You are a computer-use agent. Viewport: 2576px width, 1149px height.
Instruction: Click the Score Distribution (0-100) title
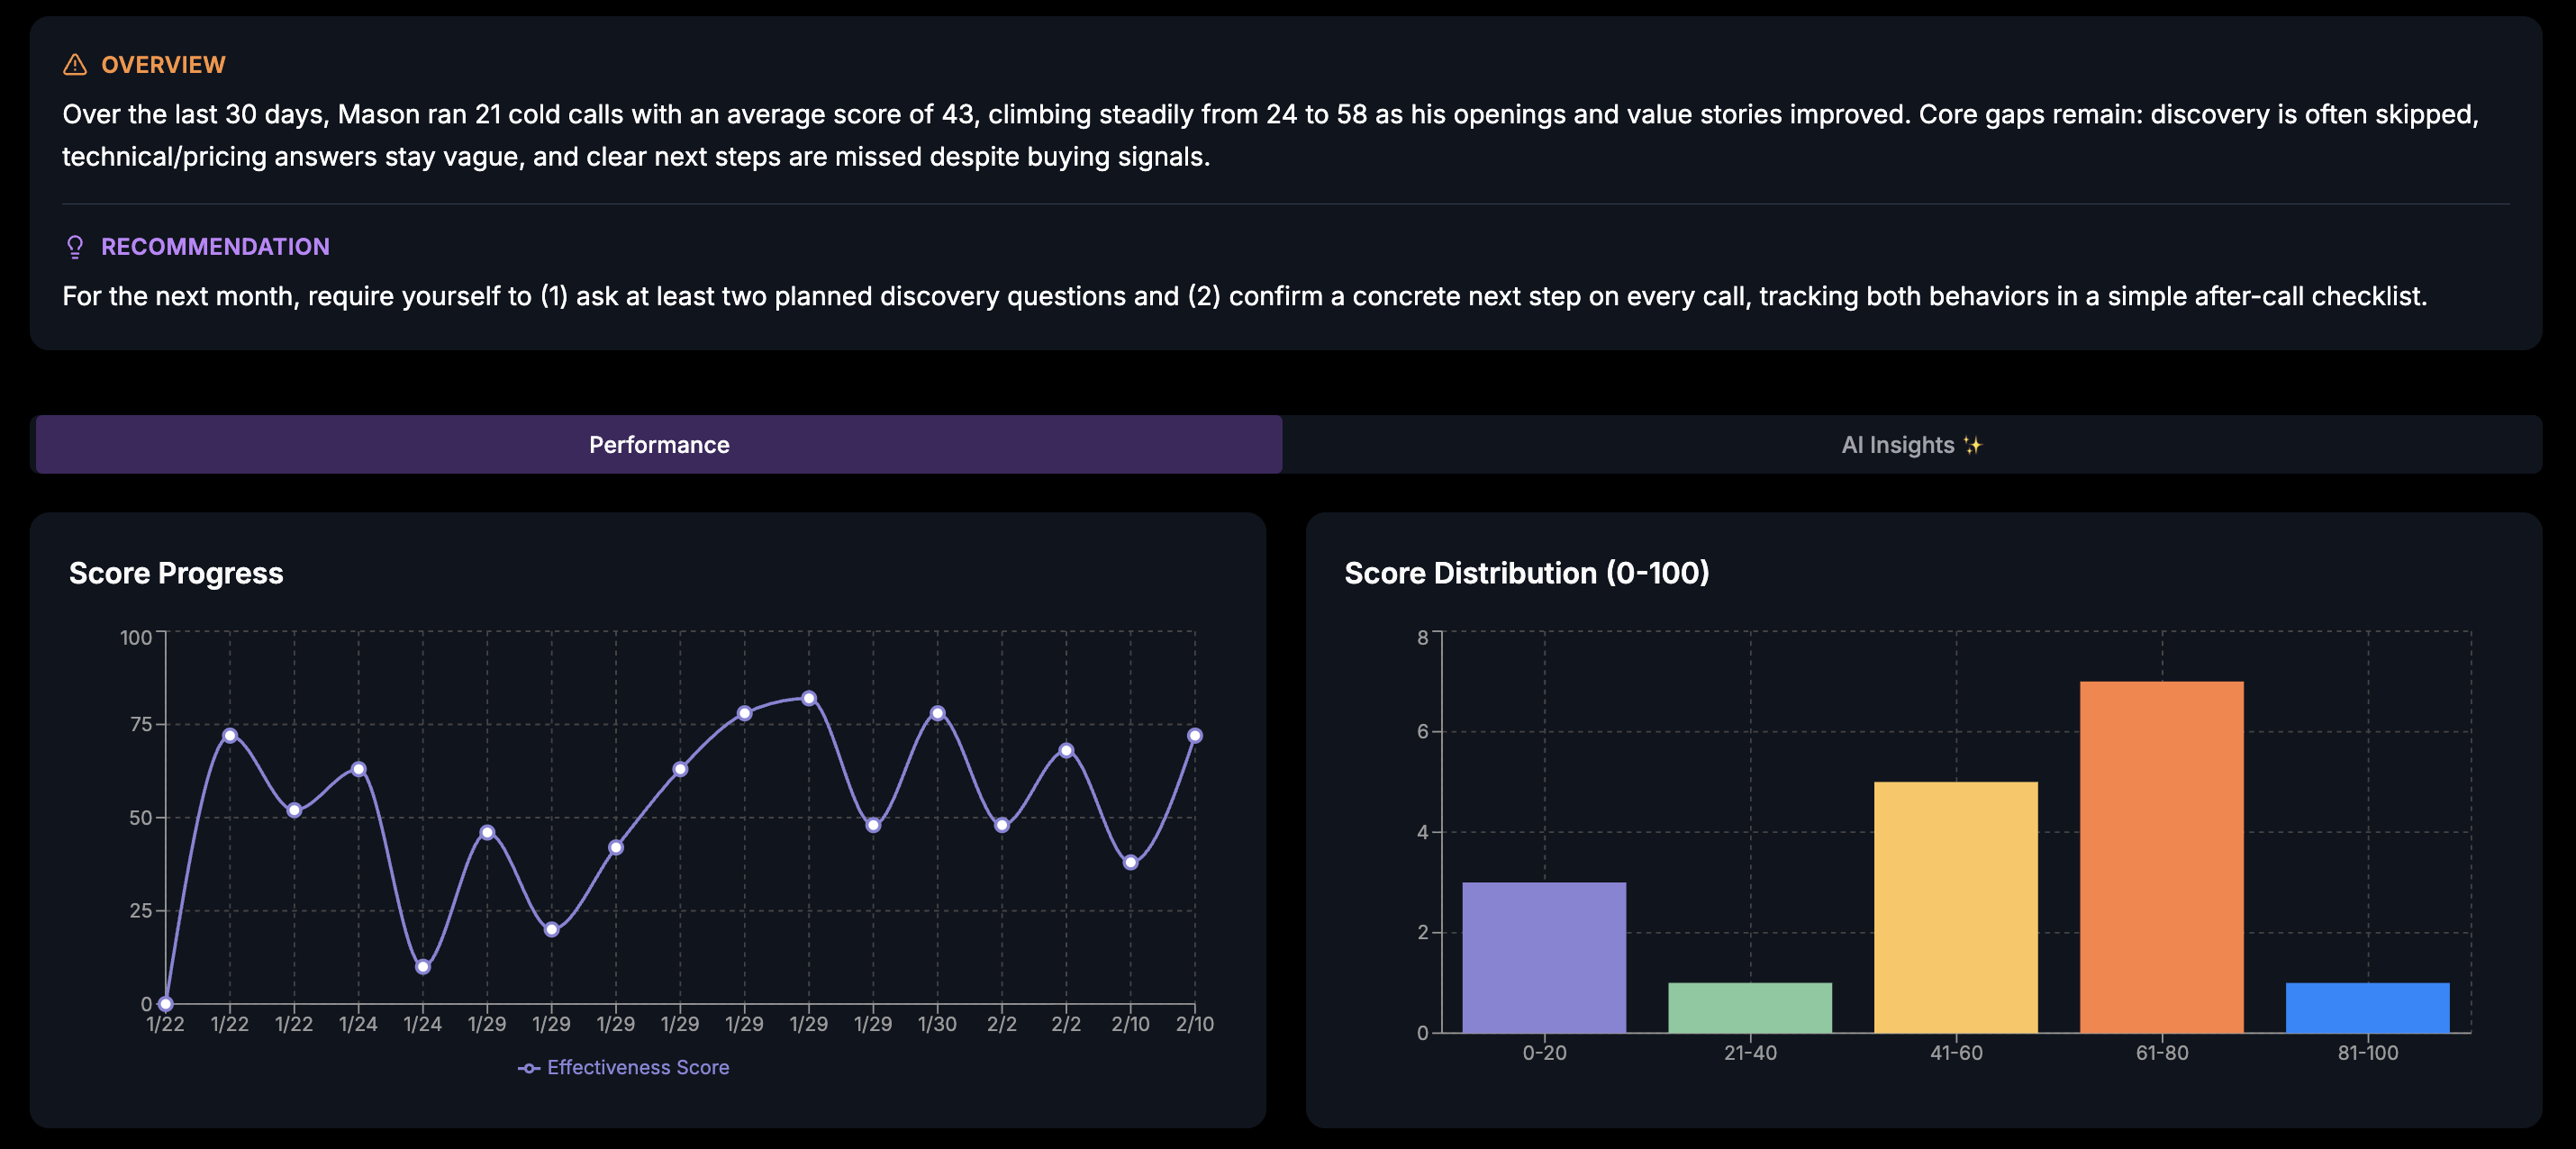1526,573
